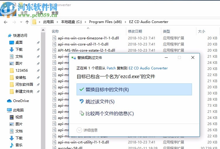Sort by 修改日期 column header

(135, 31)
